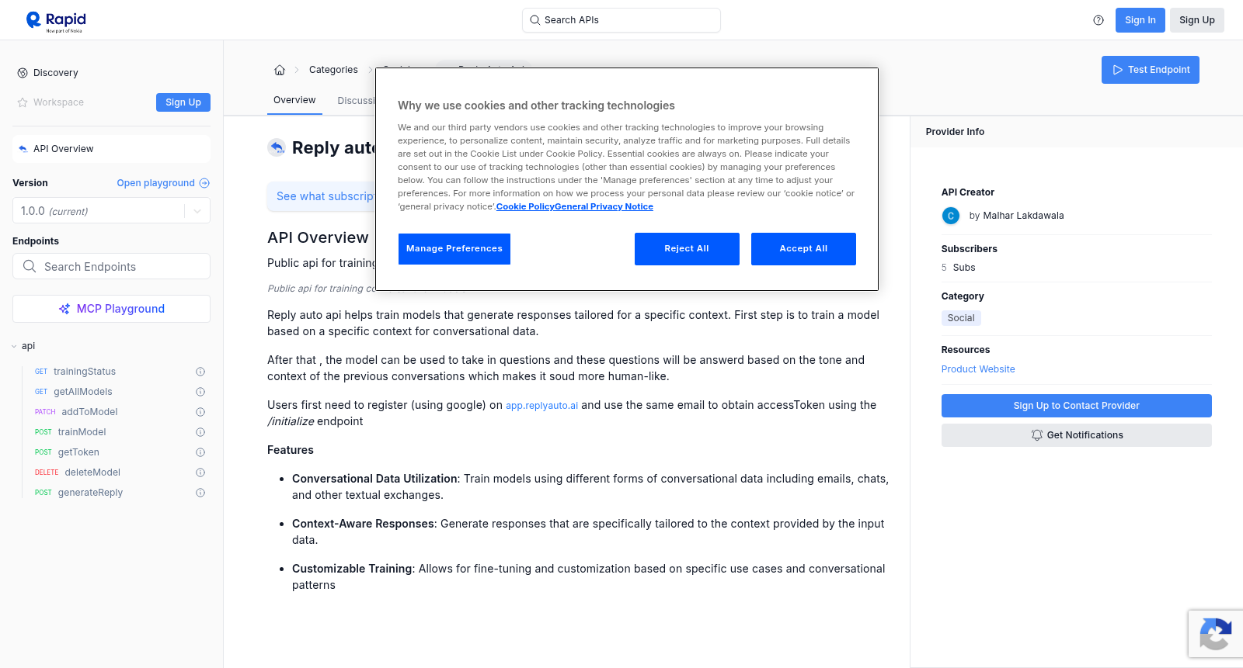Screen dimensions: 1243x668
Task: Open the General Privacy Notice link
Action: coord(604,206)
